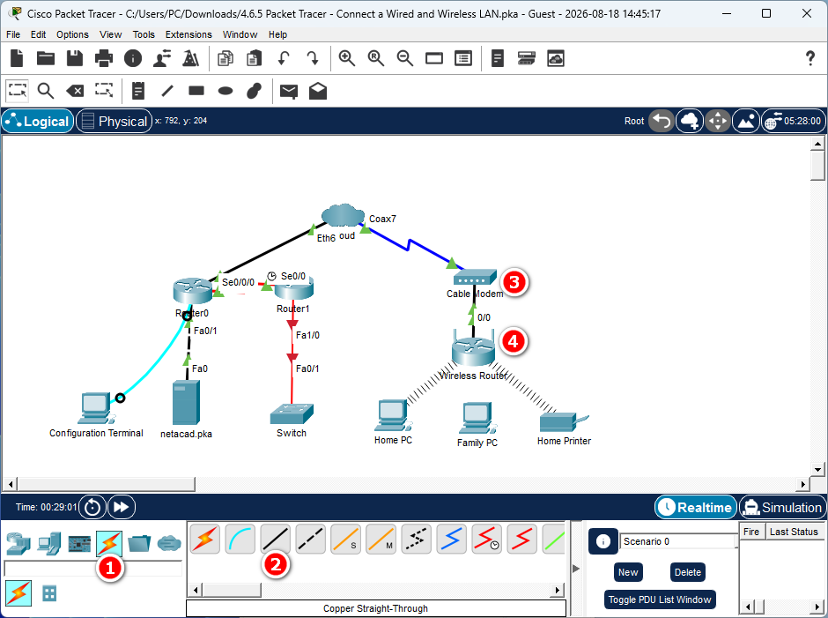Image resolution: width=828 pixels, height=618 pixels.
Task: Open the Tools menu
Action: [144, 34]
